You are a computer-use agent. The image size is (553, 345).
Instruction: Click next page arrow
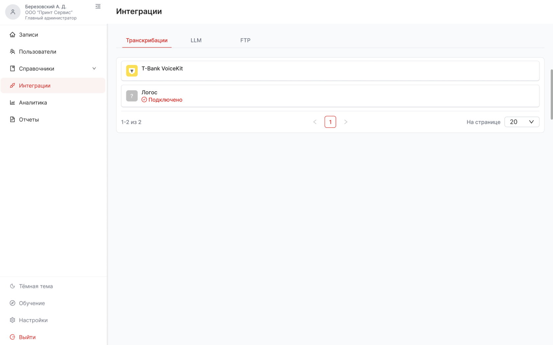coord(346,122)
